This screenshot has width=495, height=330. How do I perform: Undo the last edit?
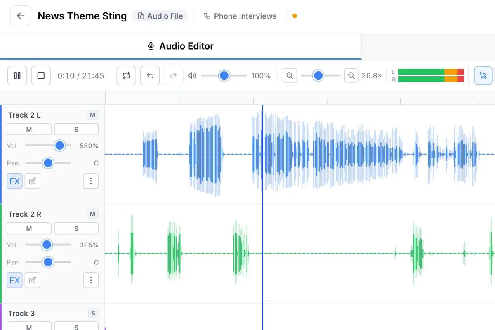tap(150, 75)
